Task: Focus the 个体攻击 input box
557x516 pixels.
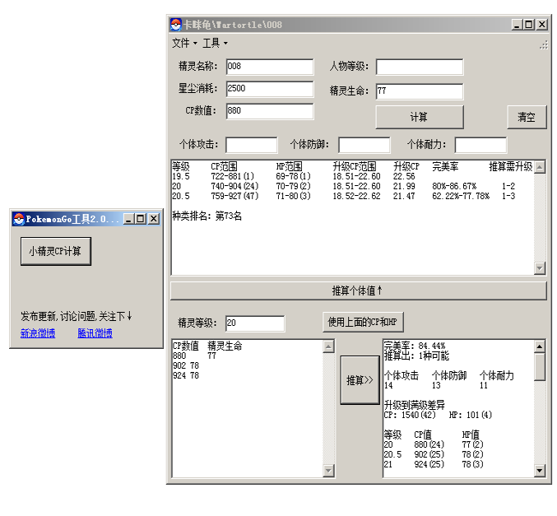Action: click(251, 145)
